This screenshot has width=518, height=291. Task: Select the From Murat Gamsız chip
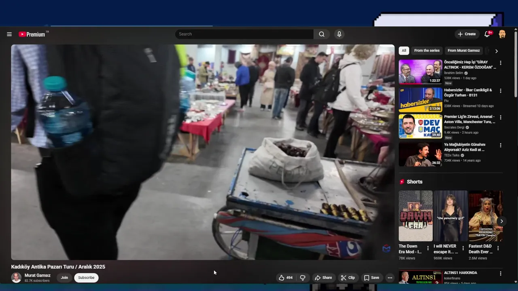pyautogui.click(x=464, y=51)
